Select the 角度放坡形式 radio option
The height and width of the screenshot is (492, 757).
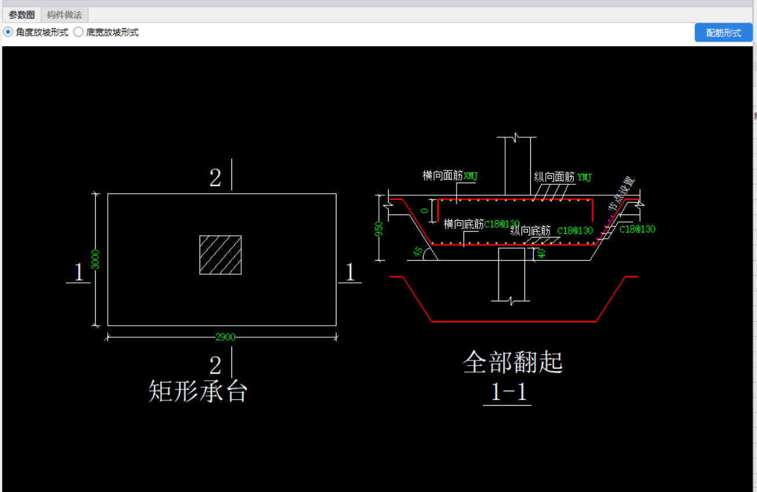tap(36, 32)
